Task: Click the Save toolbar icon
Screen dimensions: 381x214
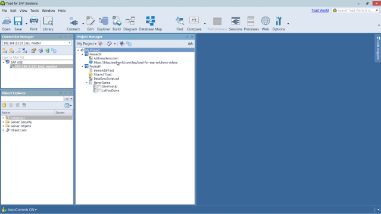Action: coord(18,21)
